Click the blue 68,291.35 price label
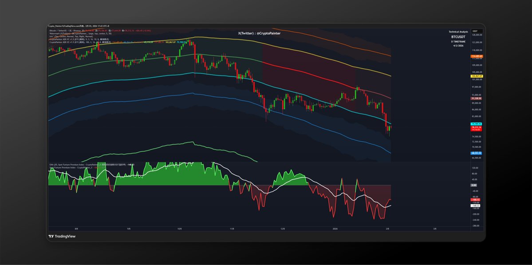532x265 pixels. point(477,153)
